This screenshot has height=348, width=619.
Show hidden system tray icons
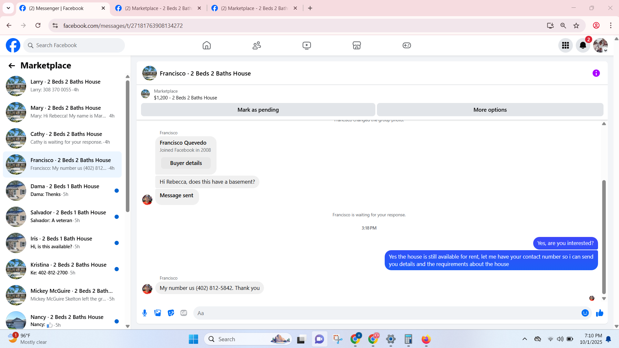tap(524, 339)
